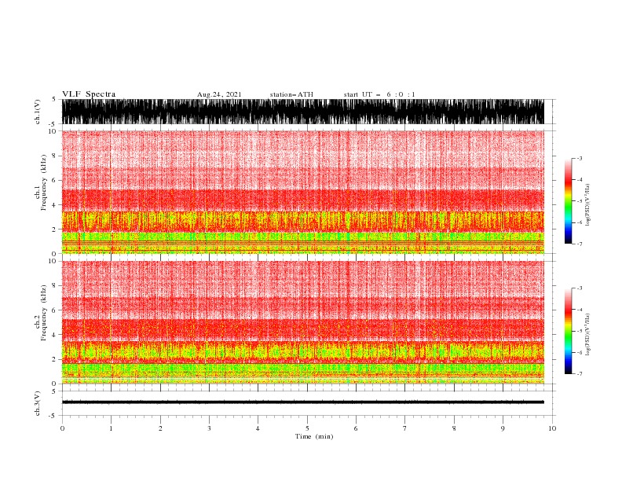Click the "ch.1(V)" waveform axis label
The height and width of the screenshot is (481, 622).
38,112
